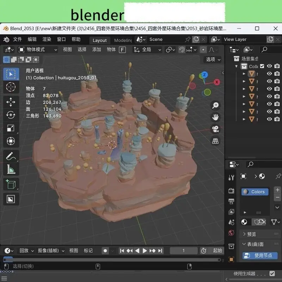This screenshot has height=282, width=282.
Task: Switch perspective/orthographic with grid icon
Action: tap(215, 141)
